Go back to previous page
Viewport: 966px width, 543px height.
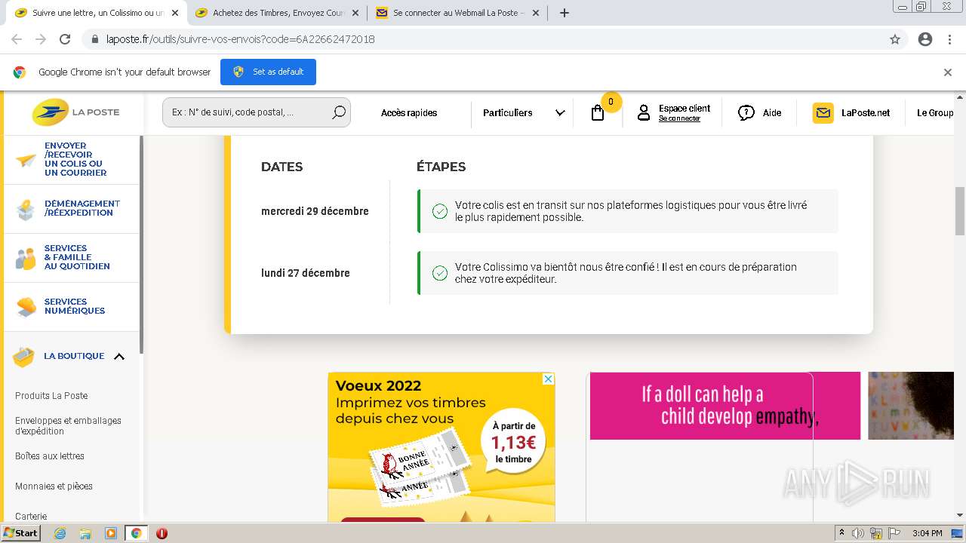(17, 39)
